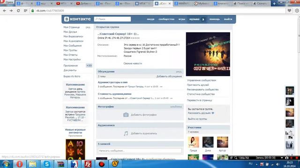Show hidden tray icons arrow

point(256,164)
